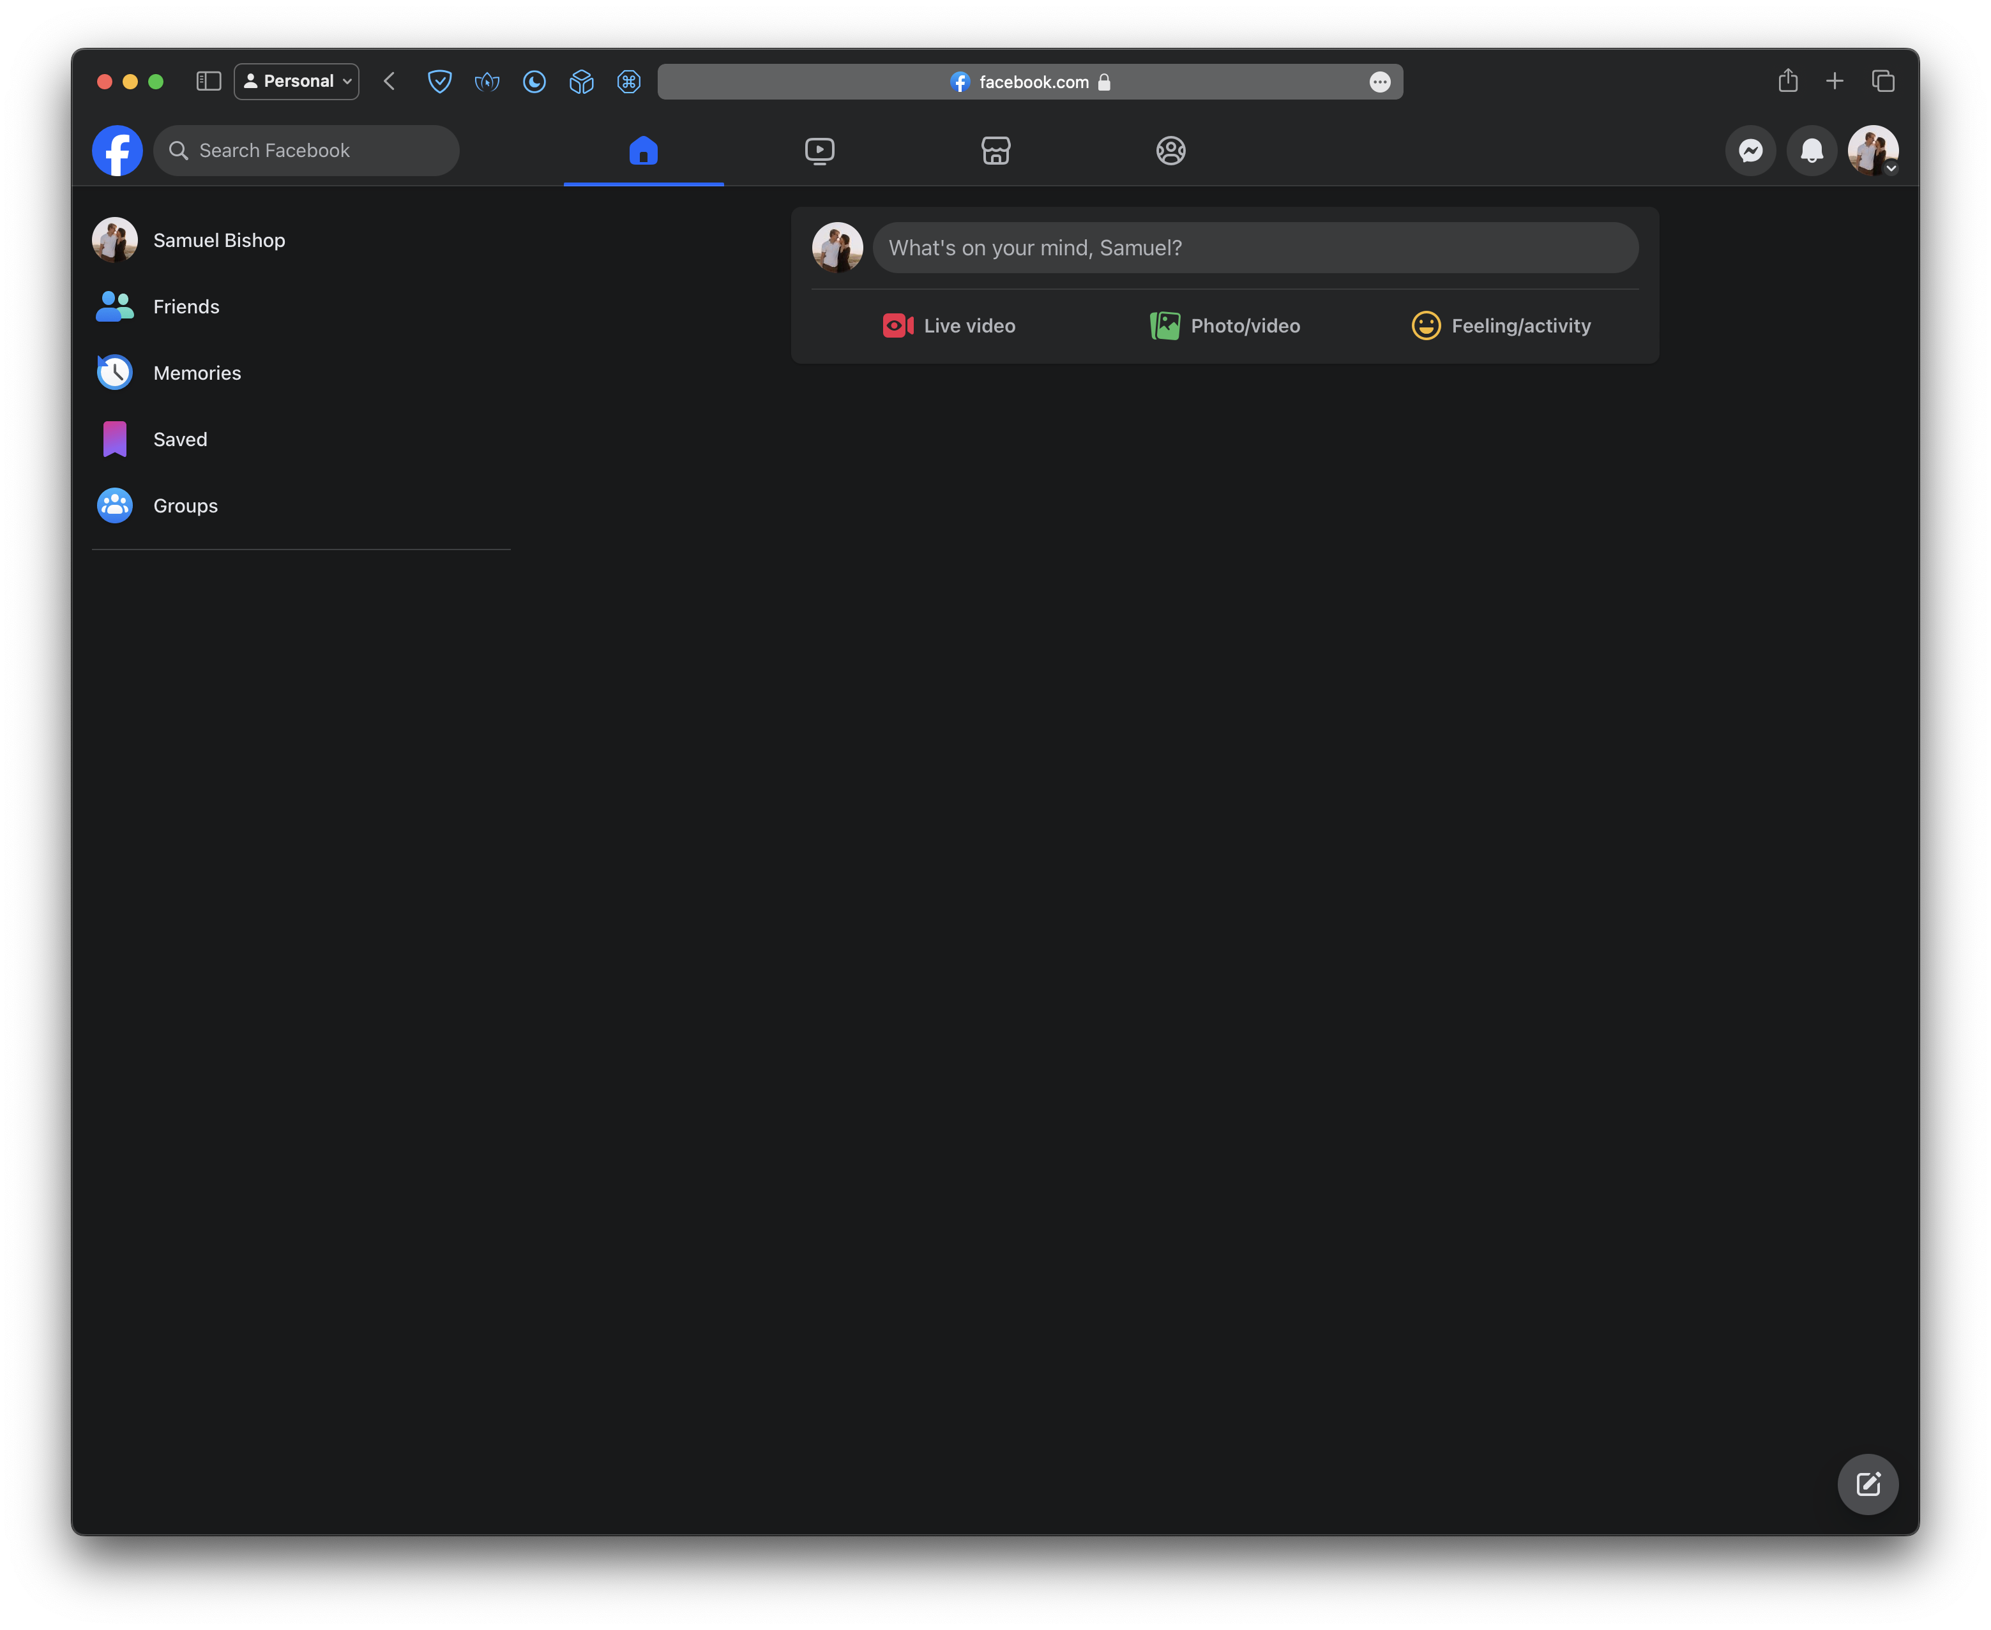Open Messenger from the top bar
Screen dimensions: 1991x1630
(1750, 150)
